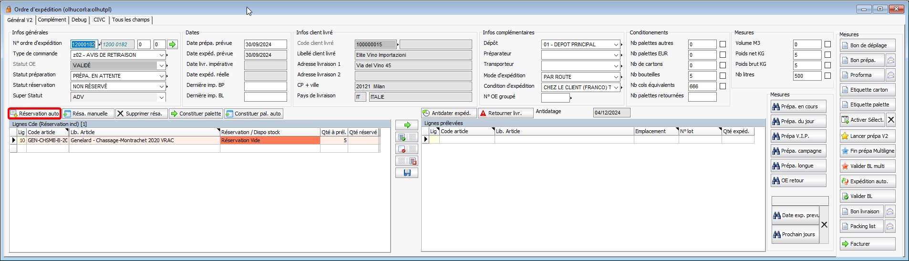909x261 pixels.
Task: Open the Type de commande dropdown
Action: point(162,55)
